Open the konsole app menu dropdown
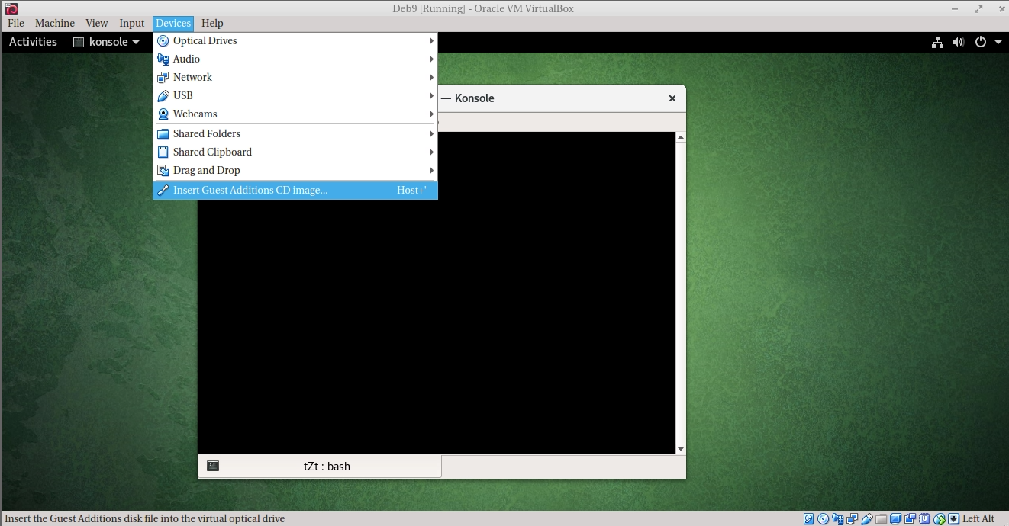The image size is (1009, 526). (x=107, y=42)
